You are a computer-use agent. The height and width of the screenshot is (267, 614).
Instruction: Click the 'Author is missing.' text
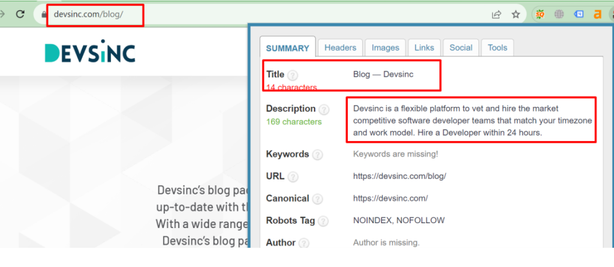(386, 242)
